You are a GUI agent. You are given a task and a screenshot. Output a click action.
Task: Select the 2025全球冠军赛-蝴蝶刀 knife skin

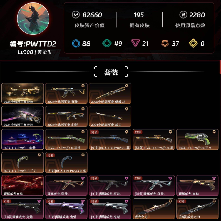pyautogui.click(x=110, y=93)
